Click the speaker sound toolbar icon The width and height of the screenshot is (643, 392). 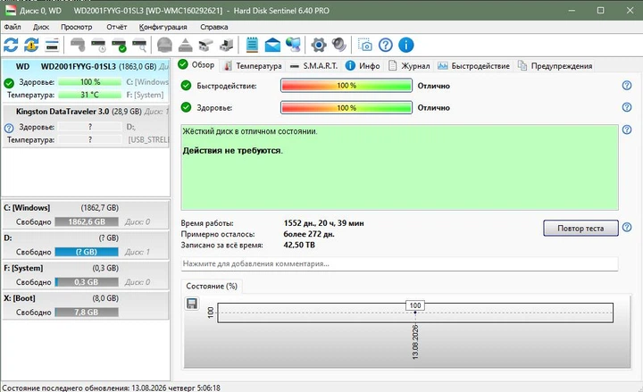(338, 45)
